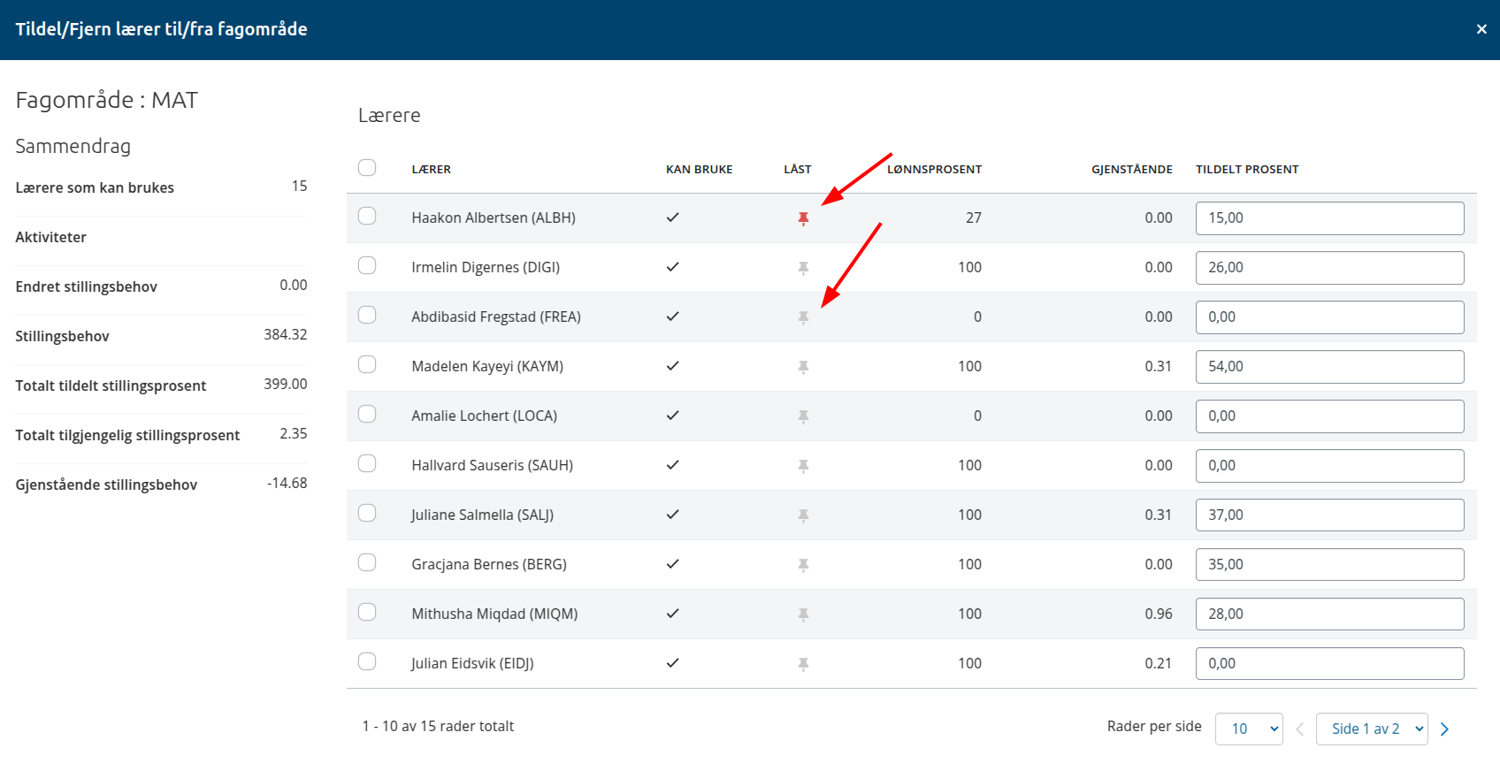Viewport: 1500px width, 763px height.
Task: Click the 1 - 10 av 15 rader totalt text
Action: click(438, 726)
